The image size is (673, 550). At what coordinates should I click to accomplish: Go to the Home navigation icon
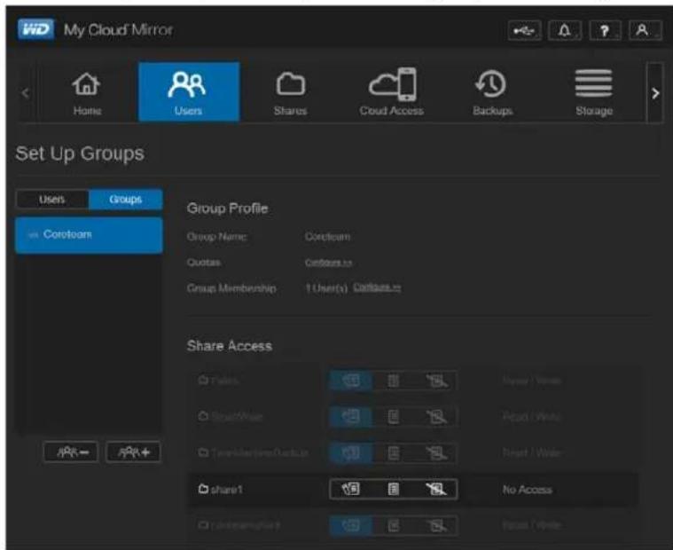point(87,93)
